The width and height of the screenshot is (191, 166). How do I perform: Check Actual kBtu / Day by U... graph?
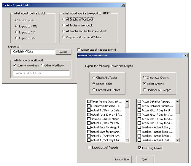coord(139,110)
